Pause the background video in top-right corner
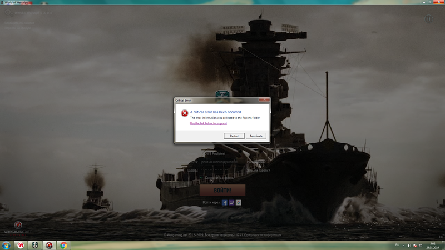445x250 pixels. click(x=429, y=19)
